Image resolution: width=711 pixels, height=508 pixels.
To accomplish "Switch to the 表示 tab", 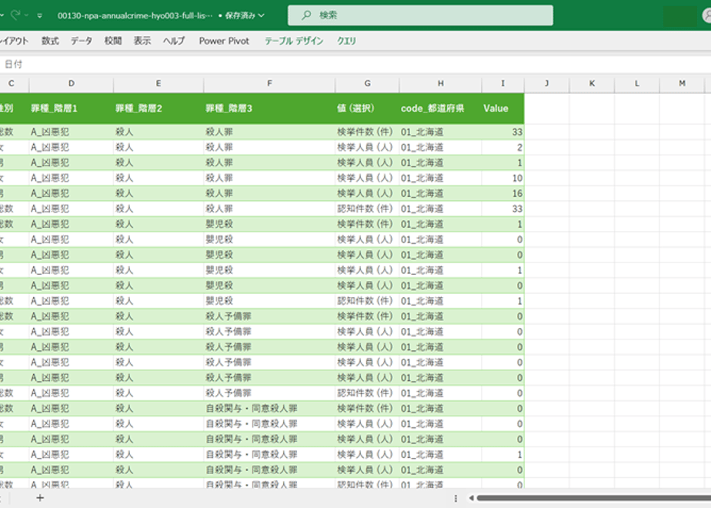I will [142, 41].
